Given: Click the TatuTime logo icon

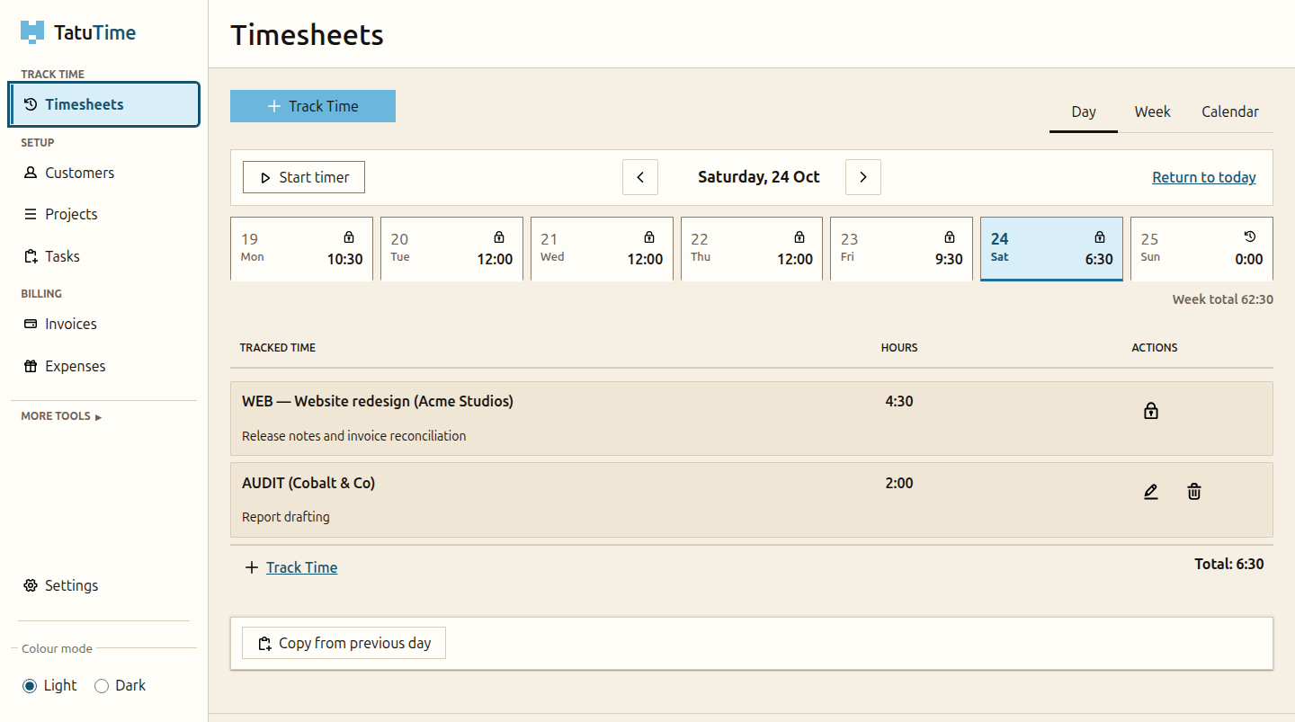Looking at the screenshot, I should point(32,32).
